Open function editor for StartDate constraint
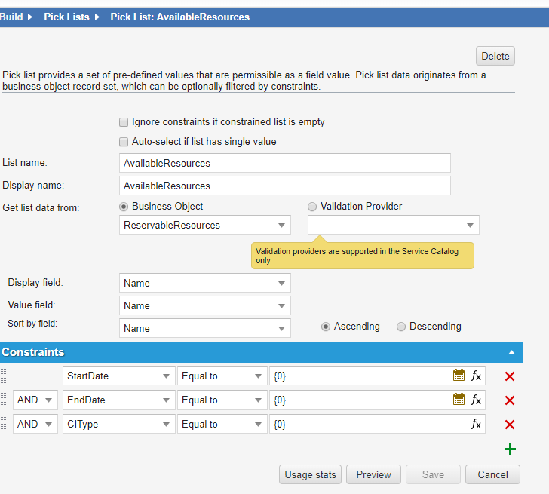This screenshot has height=494, width=549. click(476, 376)
